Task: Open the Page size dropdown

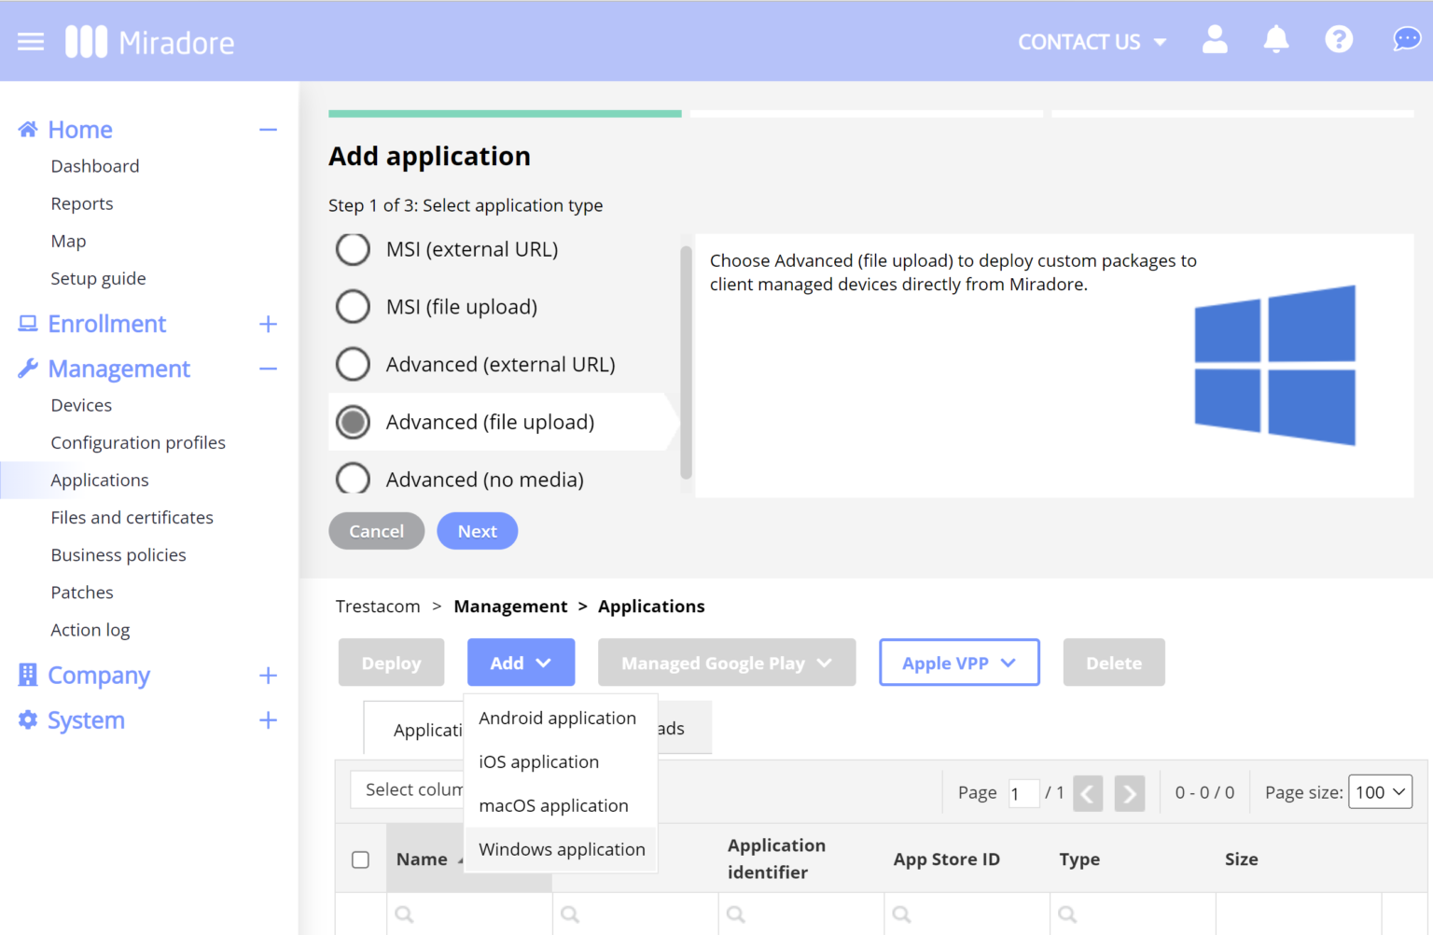Action: click(x=1380, y=791)
